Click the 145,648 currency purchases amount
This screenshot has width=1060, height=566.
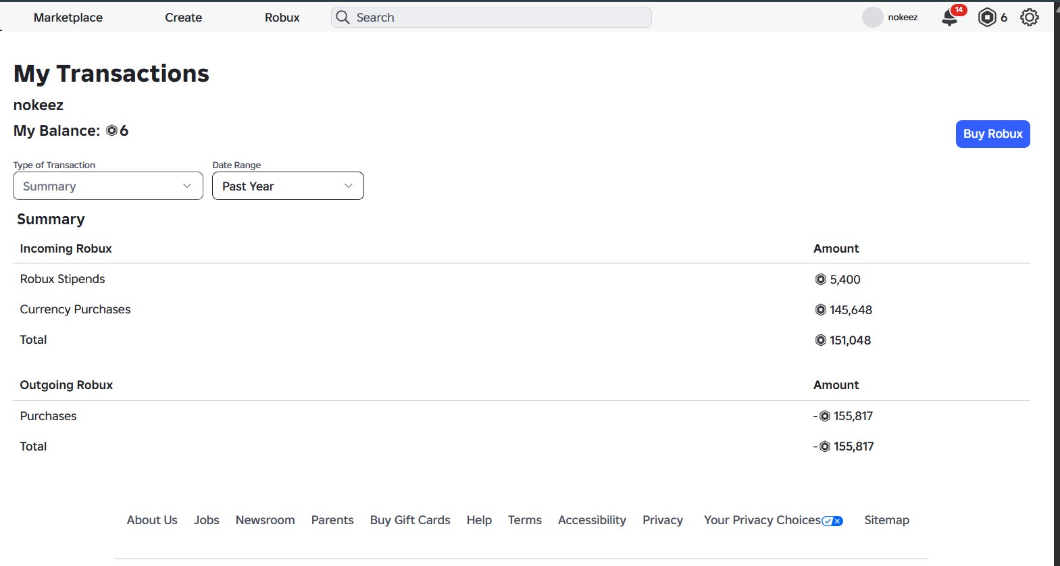(x=851, y=310)
